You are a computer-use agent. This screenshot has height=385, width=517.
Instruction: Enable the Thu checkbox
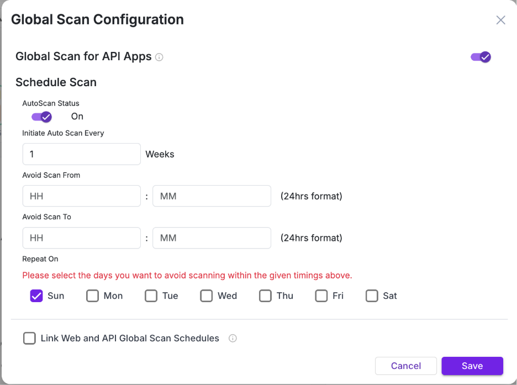click(265, 296)
